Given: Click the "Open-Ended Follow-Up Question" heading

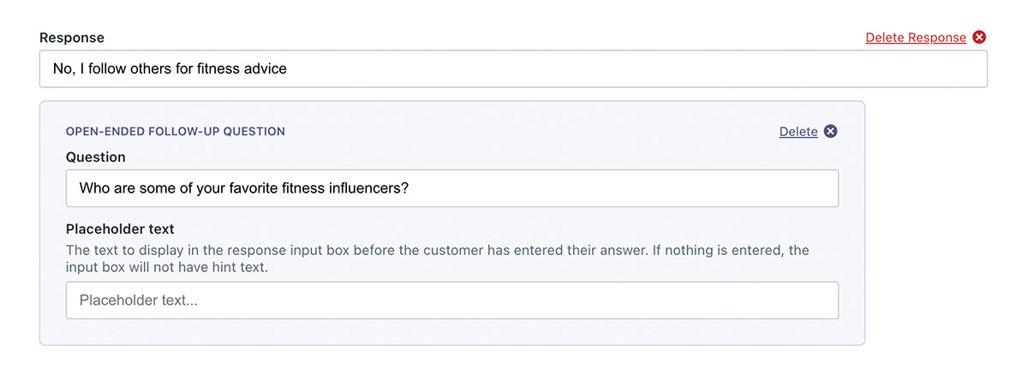Looking at the screenshot, I should click(x=176, y=132).
